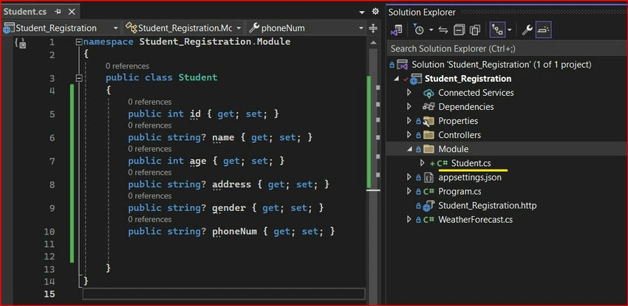Viewport: 628px width, 306px height.
Task: Click '0 references' above the phoneNum property
Action: [x=150, y=219]
